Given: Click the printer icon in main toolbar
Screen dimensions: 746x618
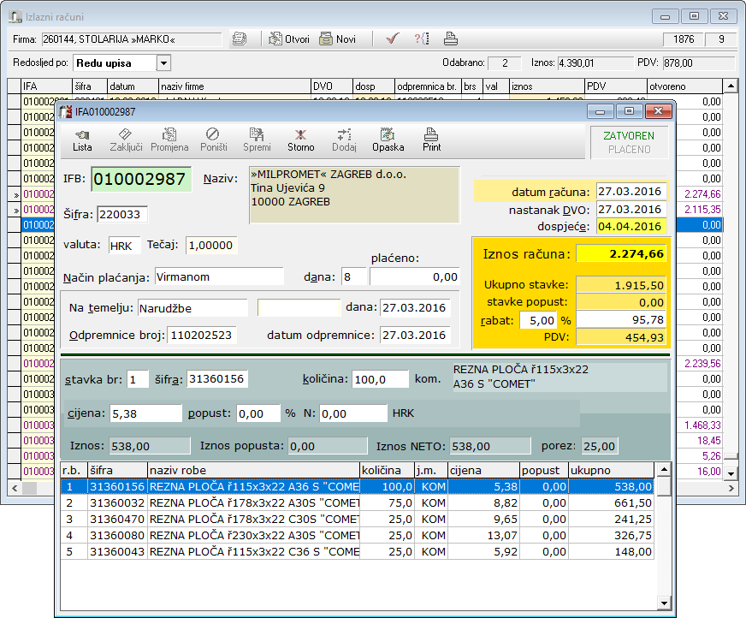Looking at the screenshot, I should (x=451, y=39).
